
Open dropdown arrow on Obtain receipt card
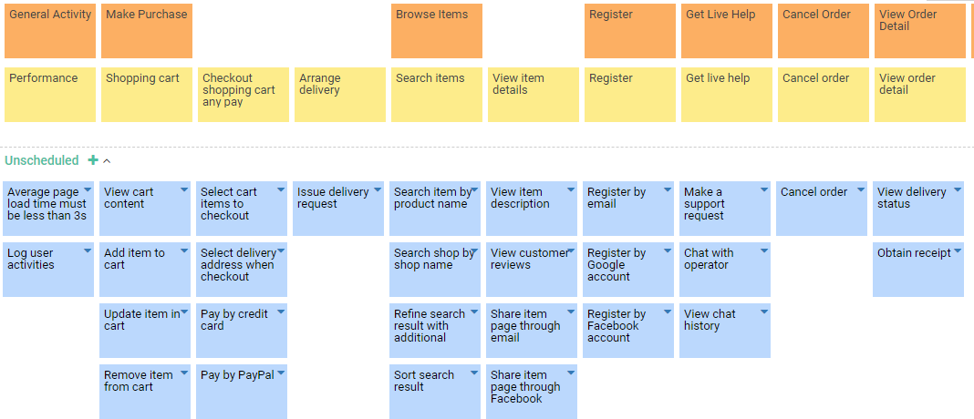click(958, 251)
